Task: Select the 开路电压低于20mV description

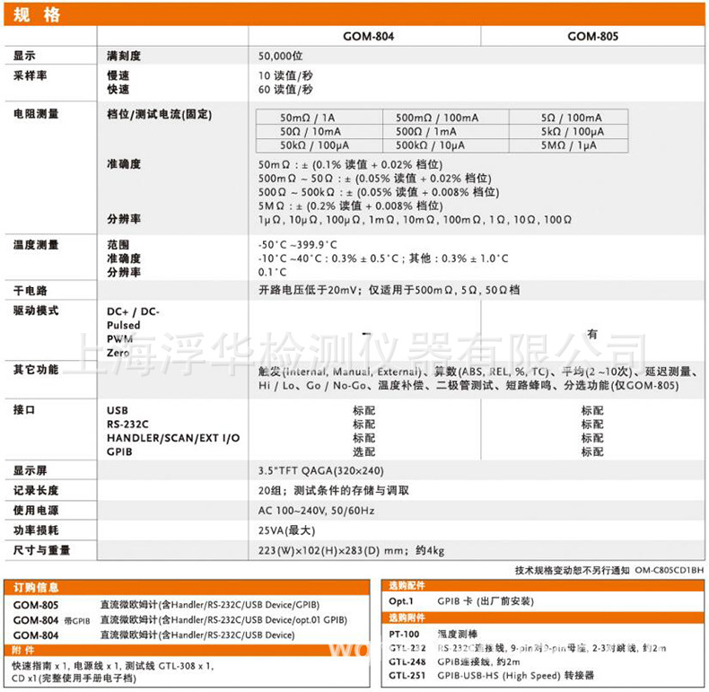Action: (x=389, y=290)
